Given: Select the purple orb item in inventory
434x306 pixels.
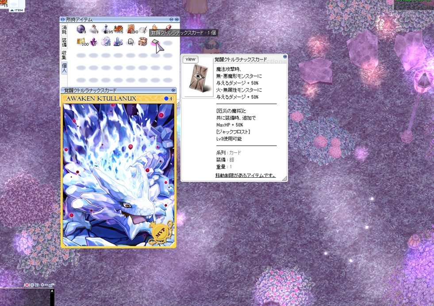Looking at the screenshot, I should (x=81, y=29).
